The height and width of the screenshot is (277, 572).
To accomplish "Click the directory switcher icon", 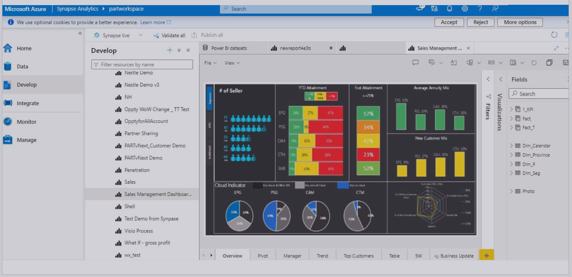I will click(x=435, y=9).
